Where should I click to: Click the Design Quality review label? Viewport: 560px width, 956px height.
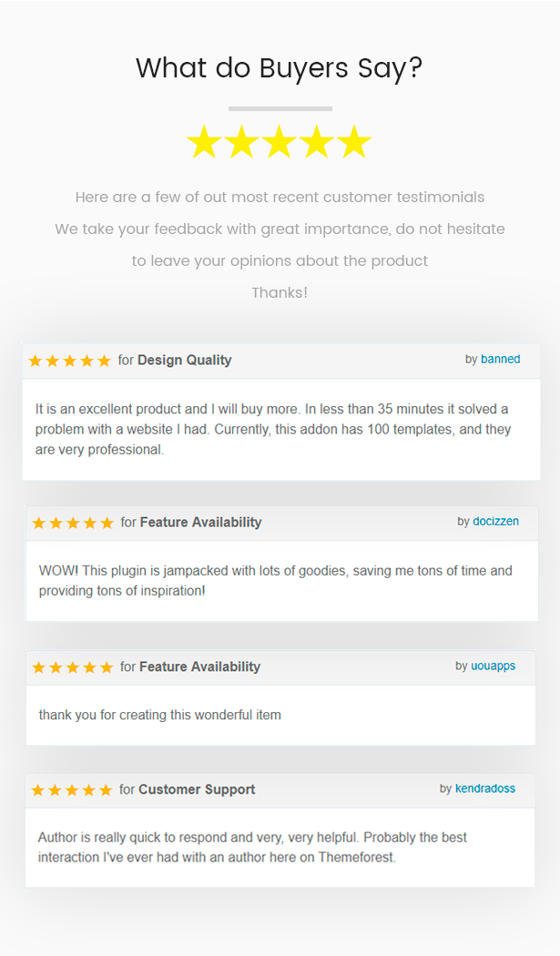pos(184,361)
